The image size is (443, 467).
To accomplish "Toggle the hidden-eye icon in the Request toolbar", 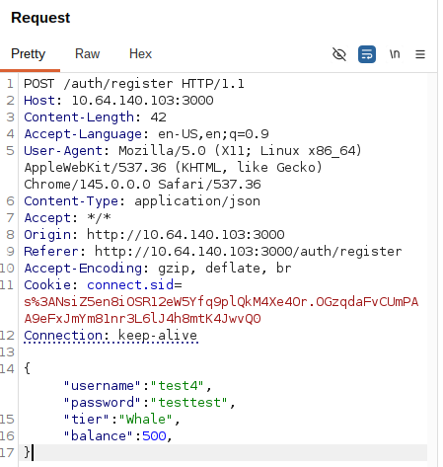I will [x=339, y=54].
